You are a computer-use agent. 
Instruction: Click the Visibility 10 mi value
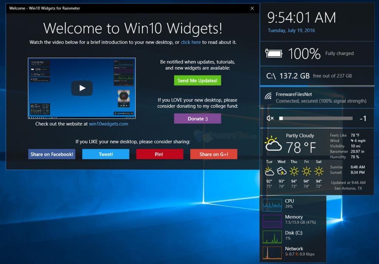(355, 146)
